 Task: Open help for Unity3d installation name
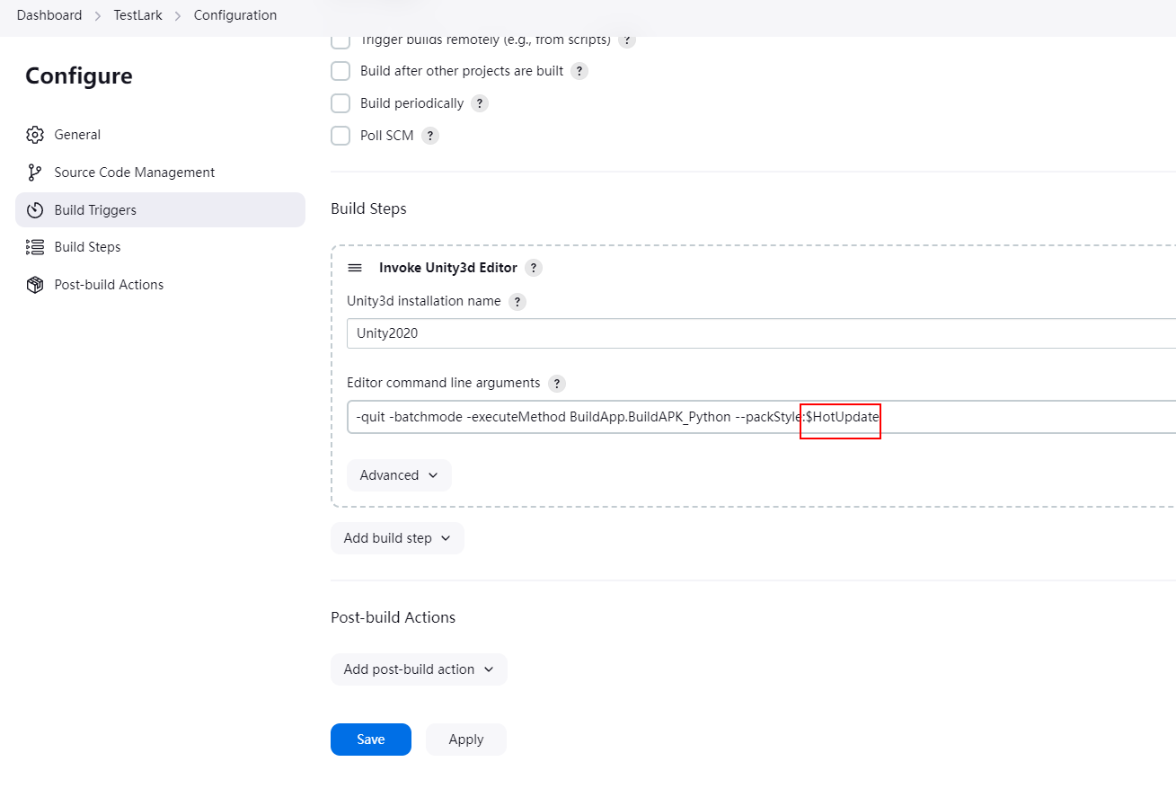pos(517,302)
